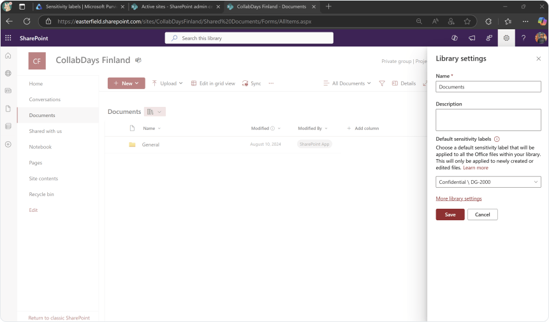Click the library Name input field
549x322 pixels.
(488, 87)
